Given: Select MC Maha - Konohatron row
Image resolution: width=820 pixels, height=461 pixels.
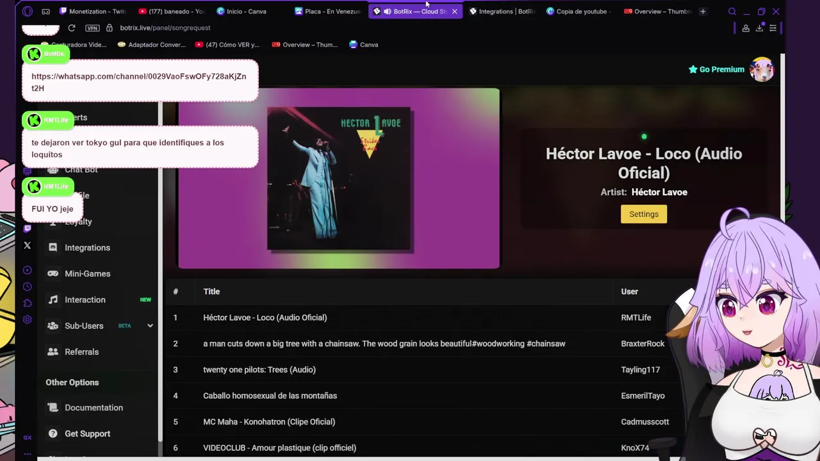Looking at the screenshot, I should click(269, 422).
